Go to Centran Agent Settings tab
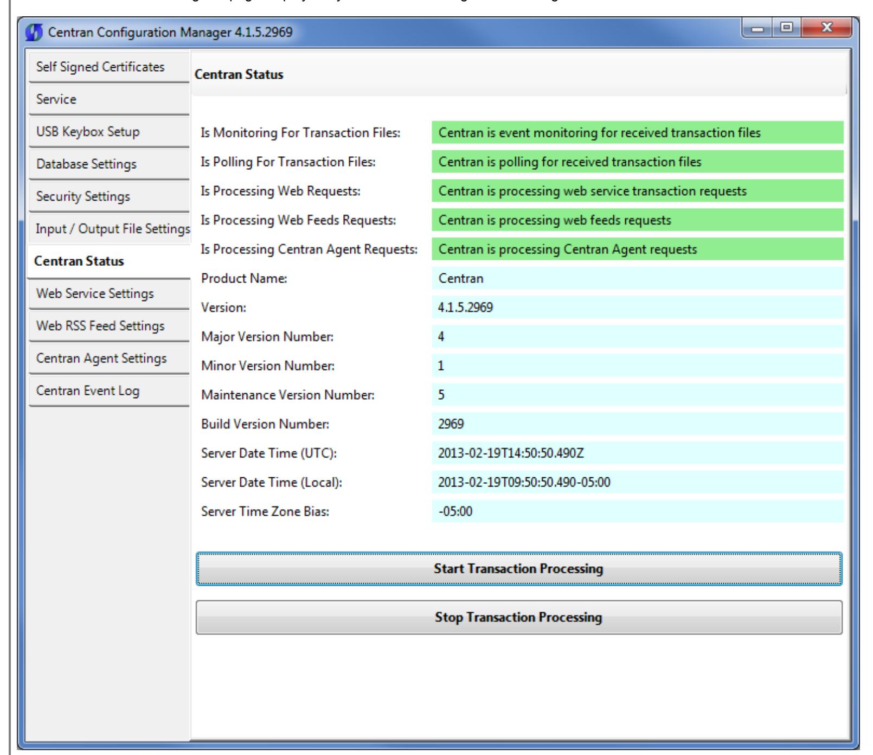The width and height of the screenshot is (873, 755). tap(109, 359)
